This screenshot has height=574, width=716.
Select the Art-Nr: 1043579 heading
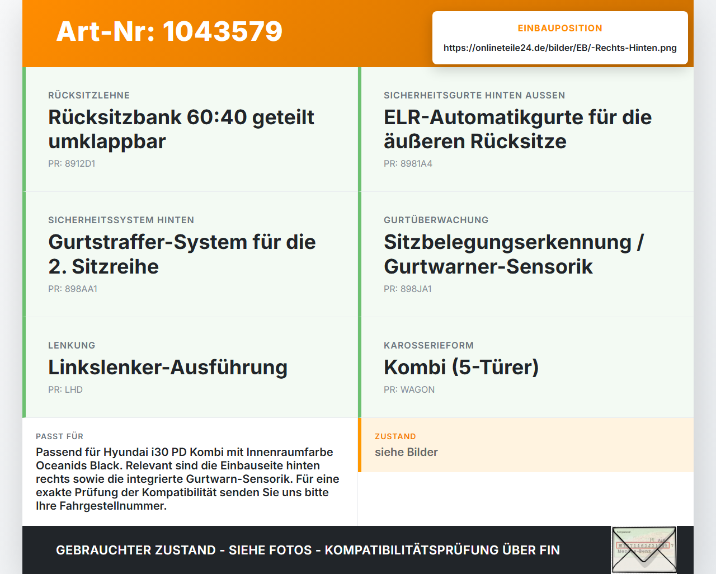click(169, 31)
